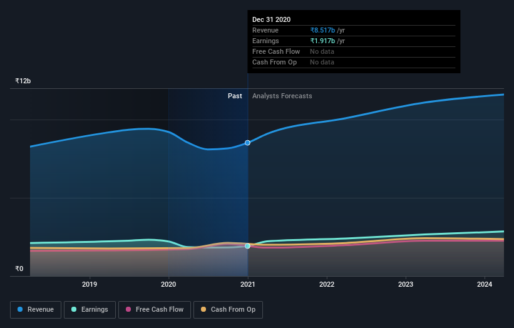Screen dimensions: 514x328
Task: Click the 2019 x-axis label
Action: point(90,284)
